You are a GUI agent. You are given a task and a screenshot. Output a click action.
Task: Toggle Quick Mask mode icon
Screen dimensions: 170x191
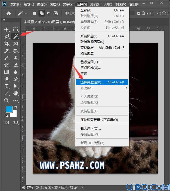point(6,122)
